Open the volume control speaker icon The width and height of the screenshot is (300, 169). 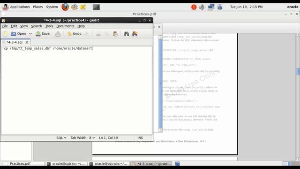tap(201, 7)
